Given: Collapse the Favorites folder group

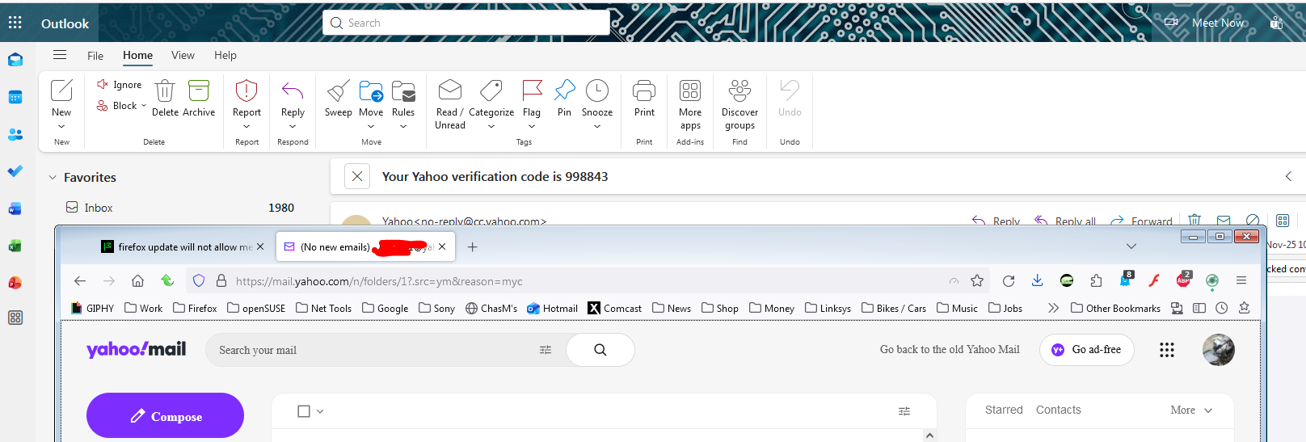Looking at the screenshot, I should pyautogui.click(x=53, y=178).
